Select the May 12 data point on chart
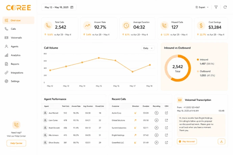The width and height of the screenshot is (233, 155). click(50, 70)
